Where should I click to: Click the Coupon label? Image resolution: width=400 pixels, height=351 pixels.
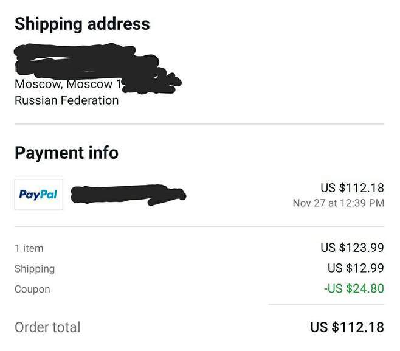pyautogui.click(x=32, y=289)
